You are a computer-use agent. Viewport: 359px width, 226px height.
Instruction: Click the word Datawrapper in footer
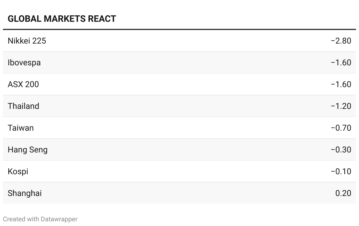59,219
